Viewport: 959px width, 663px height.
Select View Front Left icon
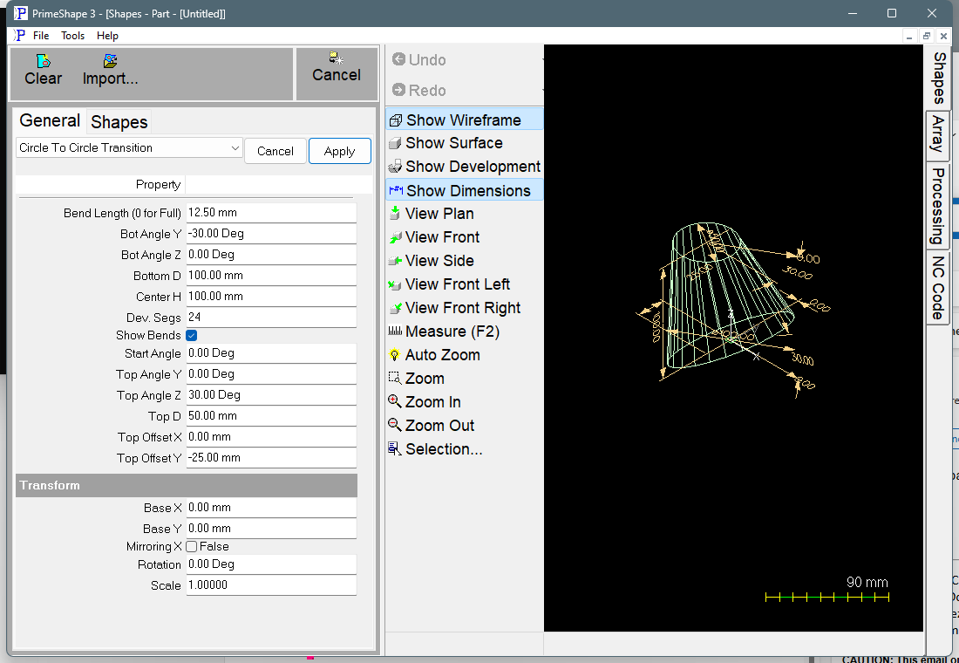click(x=395, y=284)
